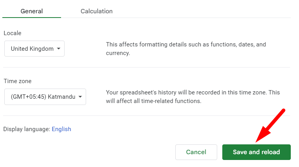The image size is (299, 167).
Task: Open the Time zone dropdown showing Katmandu
Action: (45, 97)
